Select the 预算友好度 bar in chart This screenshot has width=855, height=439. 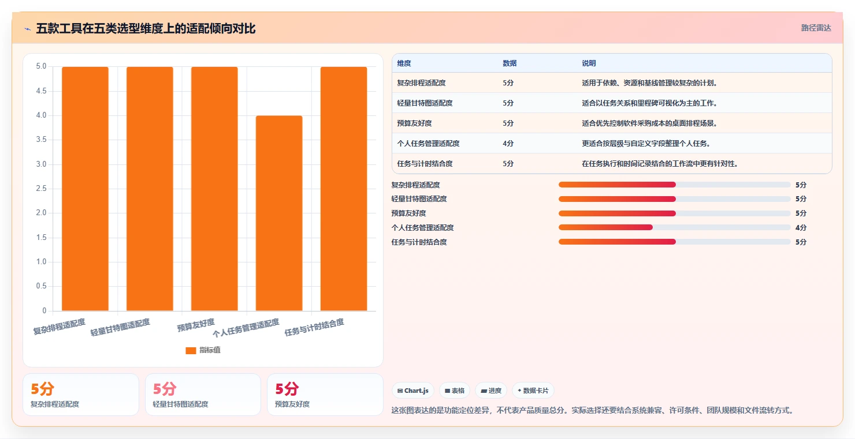(214, 189)
